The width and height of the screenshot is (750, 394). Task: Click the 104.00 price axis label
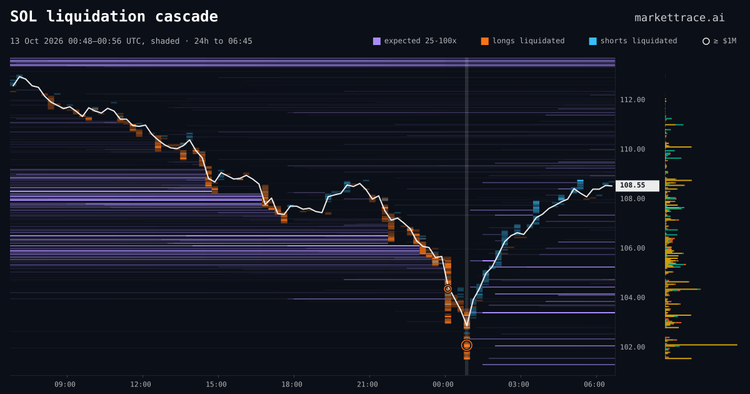click(632, 298)
